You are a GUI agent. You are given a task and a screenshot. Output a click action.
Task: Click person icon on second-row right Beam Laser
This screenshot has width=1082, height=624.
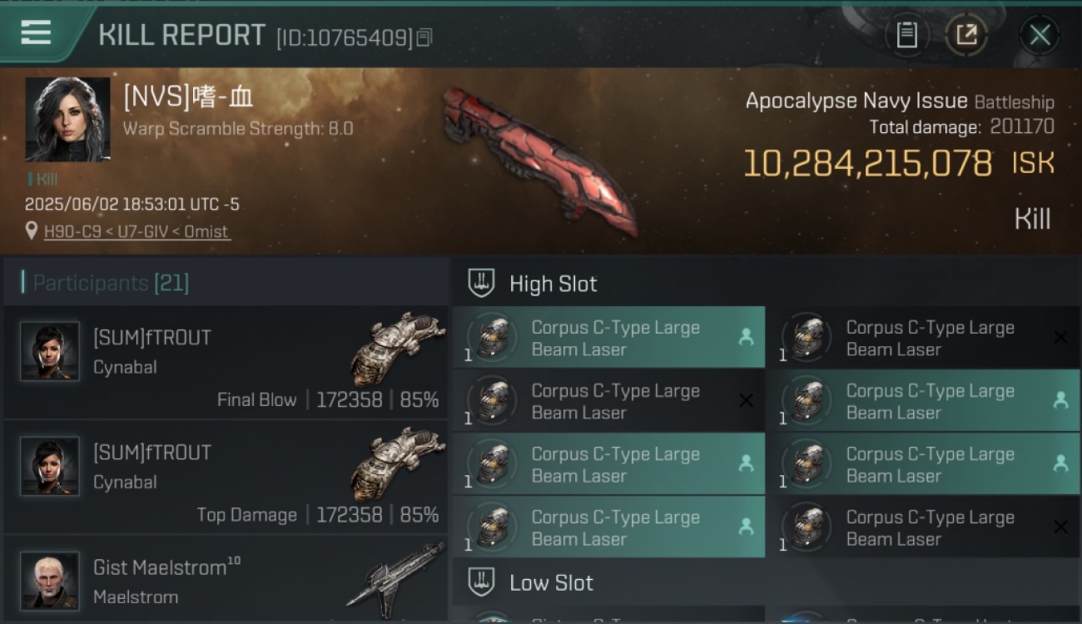pos(1060,400)
